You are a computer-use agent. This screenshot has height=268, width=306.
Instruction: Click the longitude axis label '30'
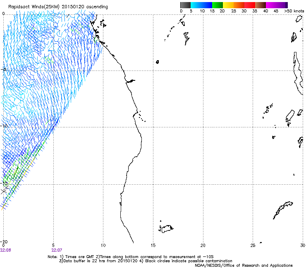pos(303,245)
